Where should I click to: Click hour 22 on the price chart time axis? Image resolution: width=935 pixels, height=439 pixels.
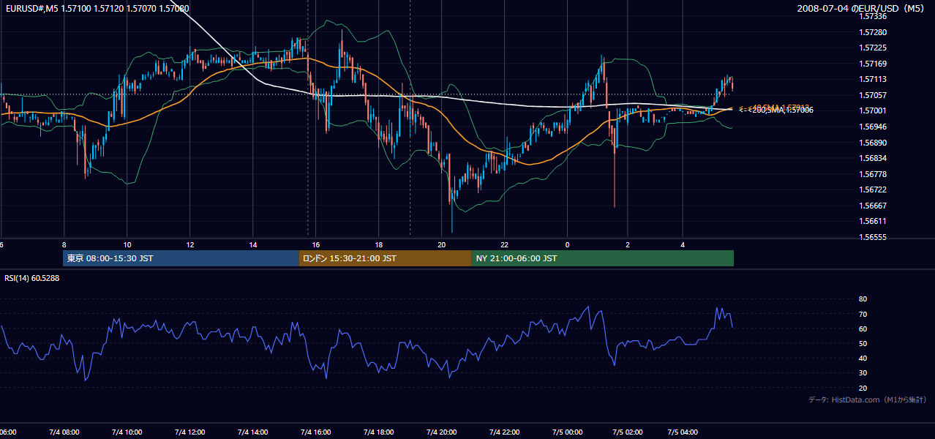(504, 244)
